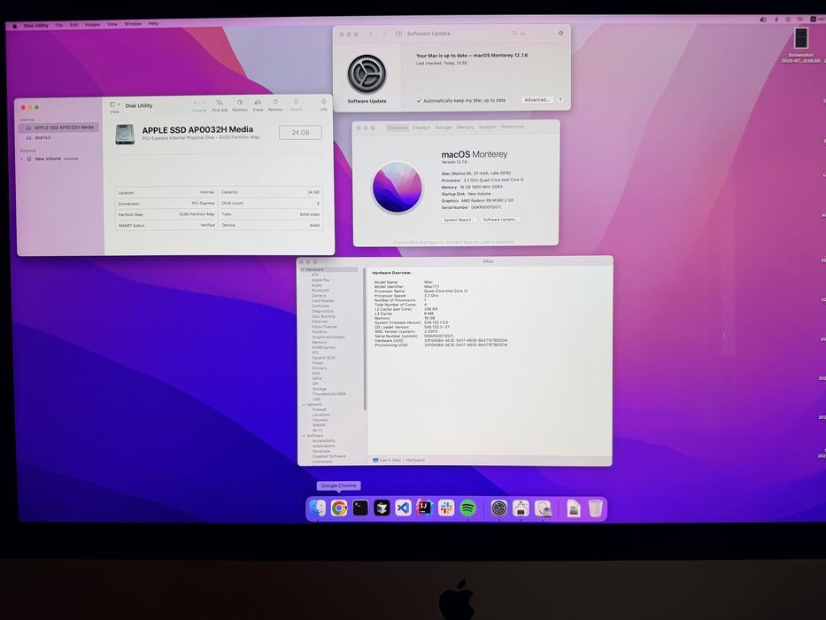This screenshot has height=620, width=826.
Task: Select Ethernet in the System Information sidebar
Action: tap(320, 322)
